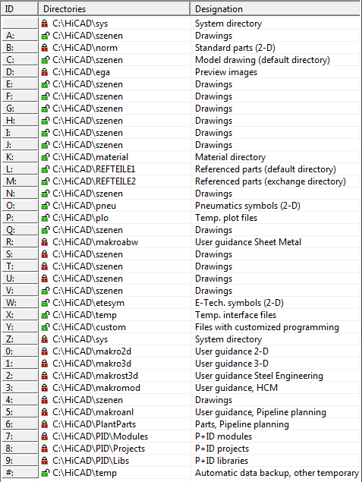Select the C:\HiCAD\material directory path
The image size is (362, 482).
coord(90,157)
